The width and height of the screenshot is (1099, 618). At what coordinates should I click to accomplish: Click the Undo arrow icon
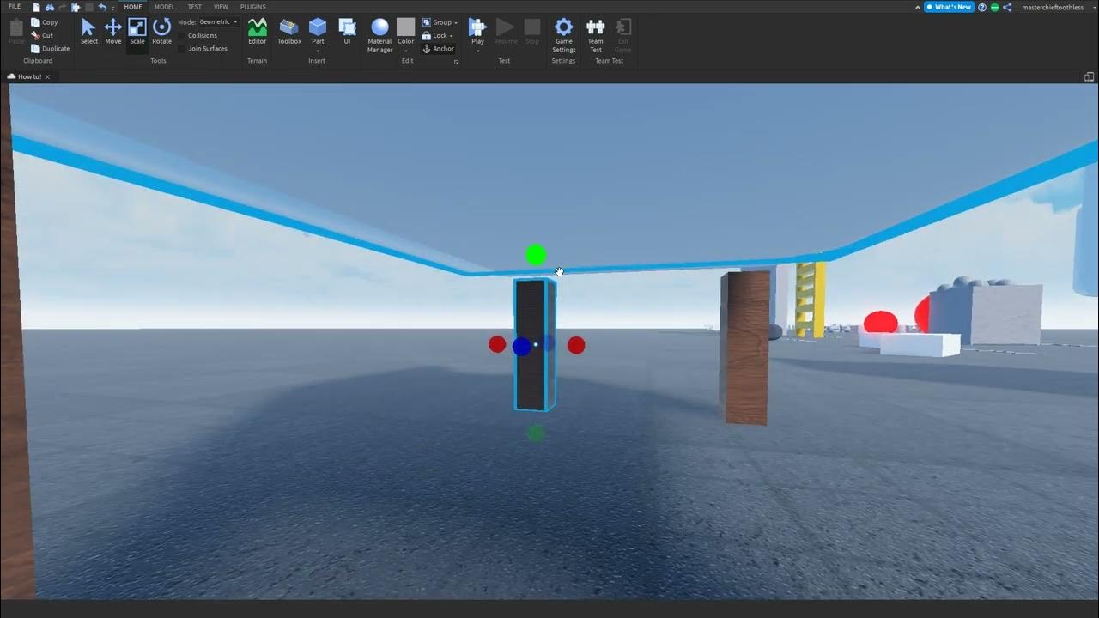point(102,7)
